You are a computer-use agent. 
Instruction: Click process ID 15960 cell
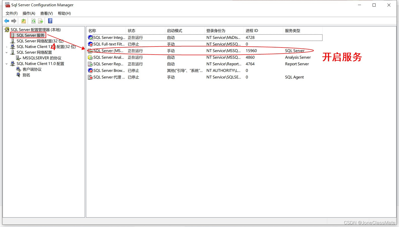tap(251, 51)
